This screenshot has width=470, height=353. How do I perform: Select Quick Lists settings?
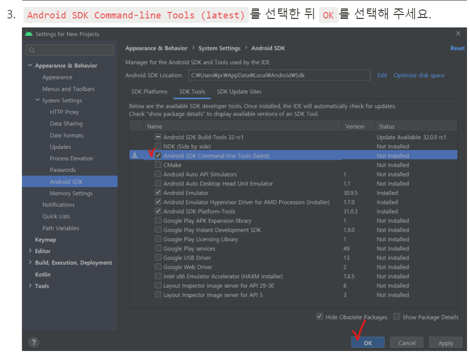56,216
